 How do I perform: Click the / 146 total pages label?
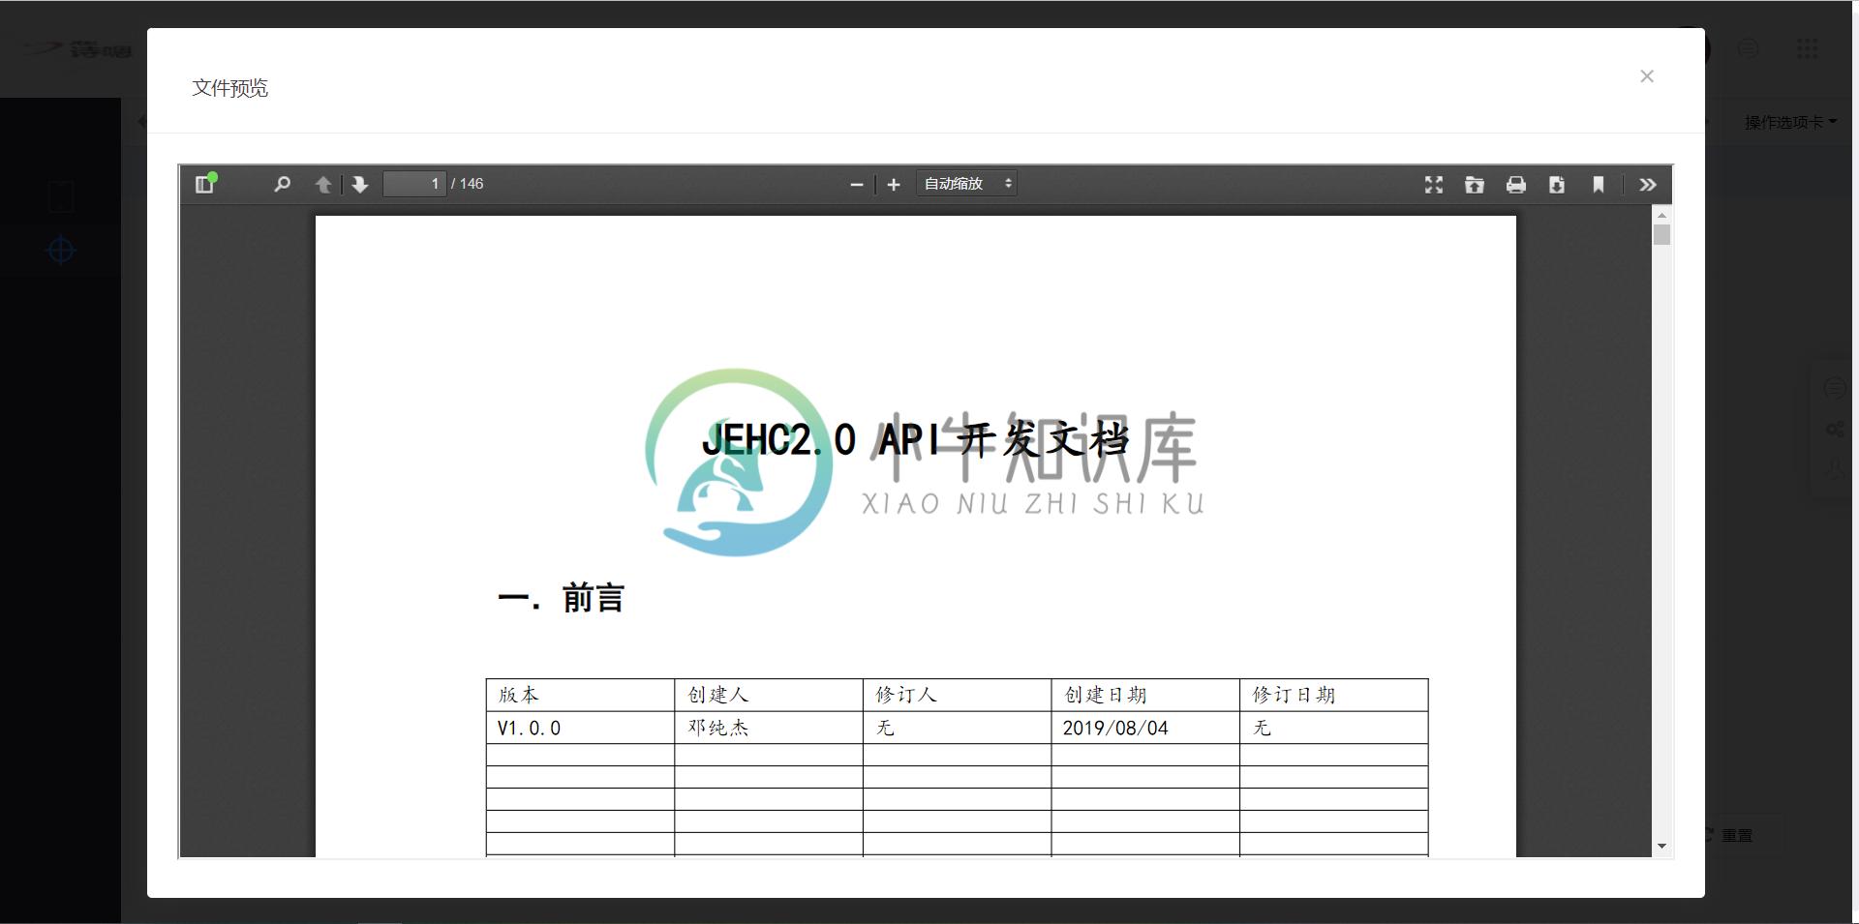pyautogui.click(x=468, y=184)
